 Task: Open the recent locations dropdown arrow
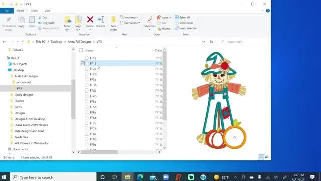tap(18, 42)
